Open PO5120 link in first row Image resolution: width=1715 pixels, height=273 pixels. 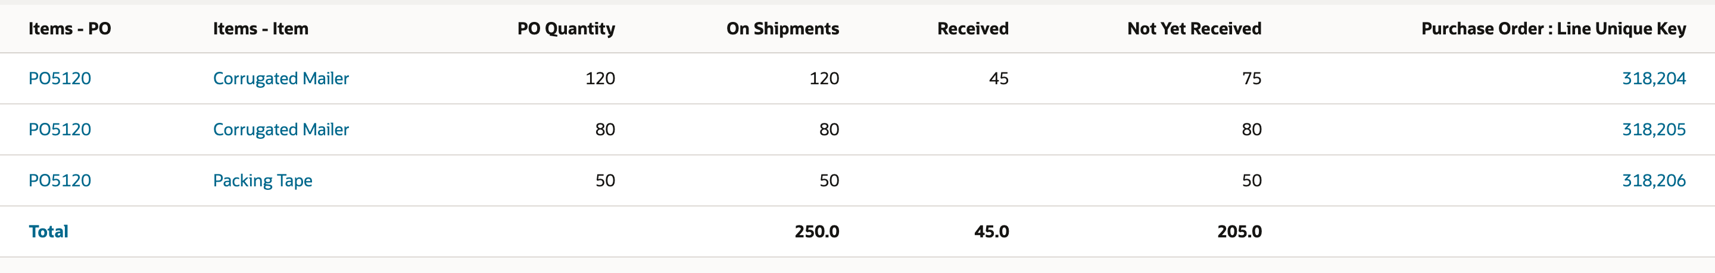tap(60, 78)
